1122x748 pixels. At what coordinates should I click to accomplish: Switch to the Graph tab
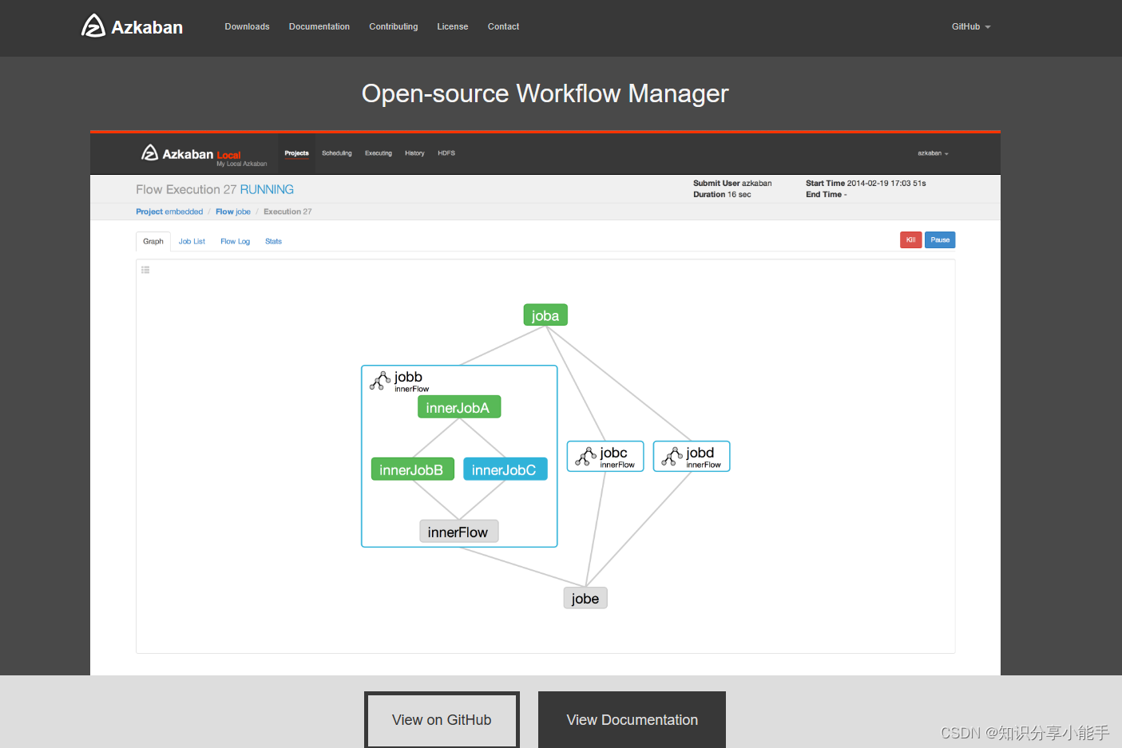coord(153,242)
